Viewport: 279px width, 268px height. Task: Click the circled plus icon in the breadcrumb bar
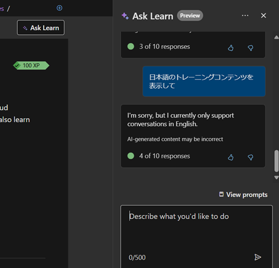pyautogui.click(x=60, y=8)
